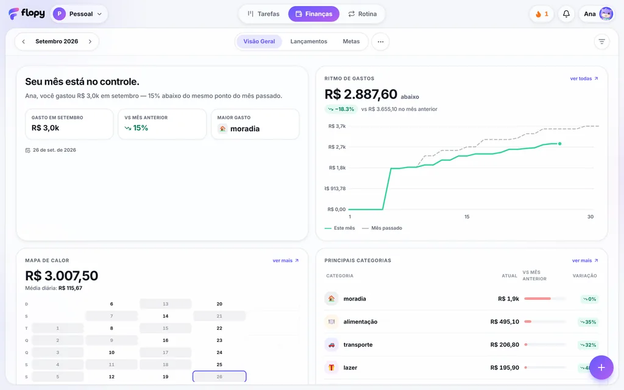Click the 'Vs Mês Anterior' 15% card
624x390 pixels.
tap(162, 124)
